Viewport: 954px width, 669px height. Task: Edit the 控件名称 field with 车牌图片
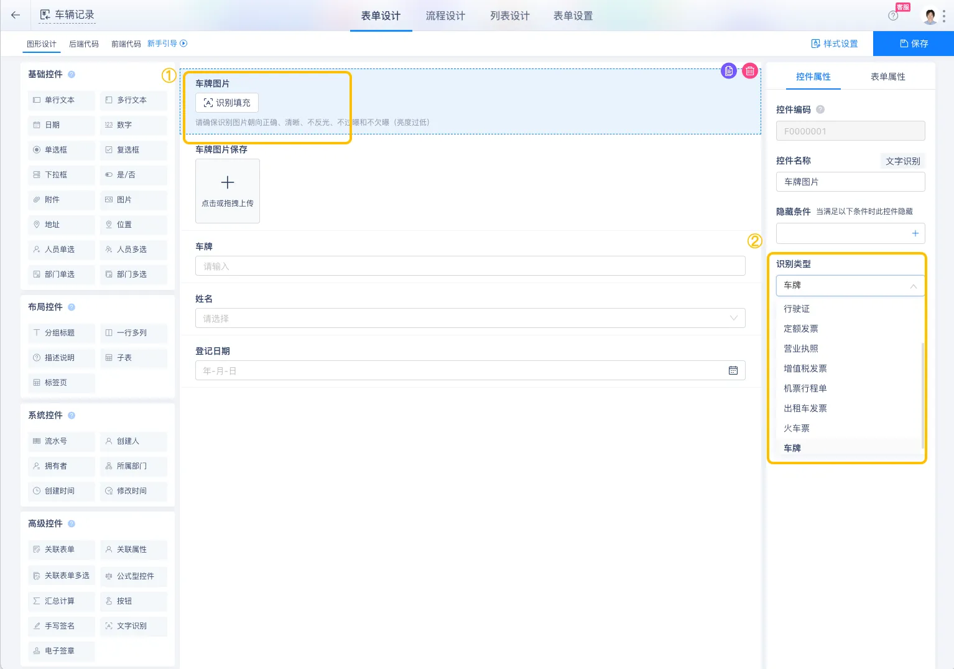click(850, 182)
